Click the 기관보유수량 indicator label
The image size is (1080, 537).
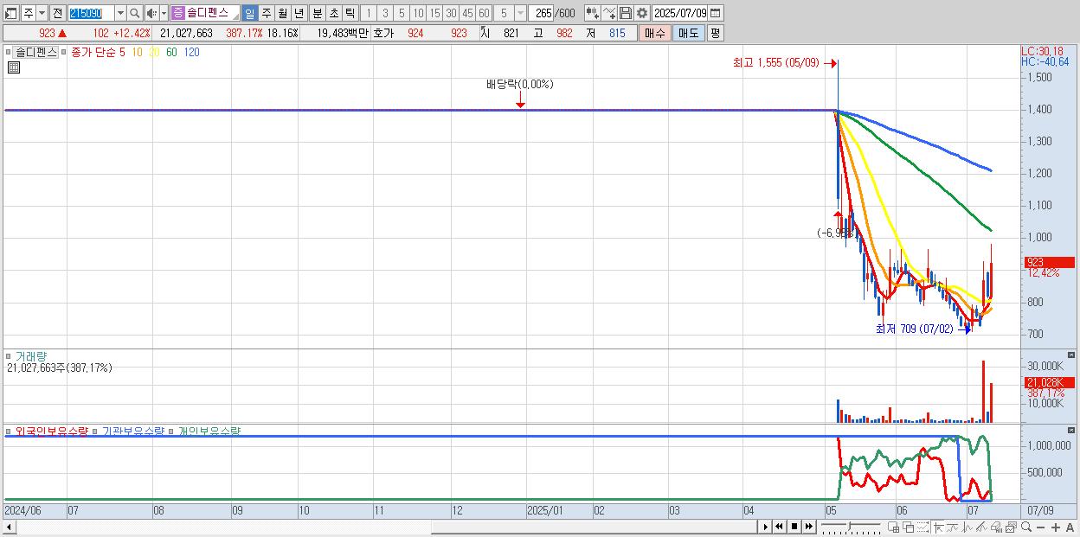(x=133, y=431)
